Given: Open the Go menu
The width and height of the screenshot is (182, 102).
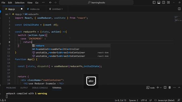Looking at the screenshot, I should click(37, 3).
